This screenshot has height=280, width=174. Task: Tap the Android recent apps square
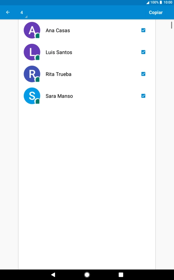[121, 275]
